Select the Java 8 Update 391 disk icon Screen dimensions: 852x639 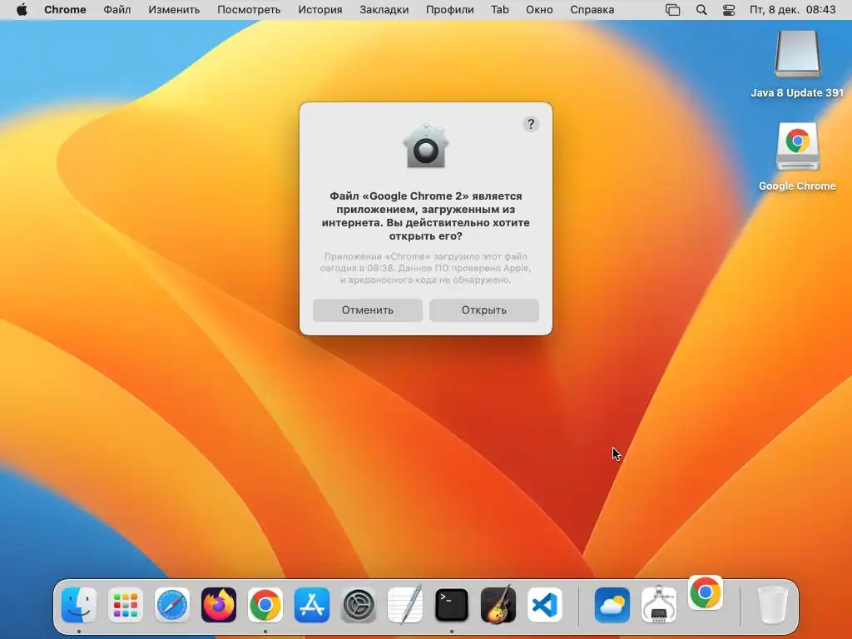pyautogui.click(x=797, y=56)
